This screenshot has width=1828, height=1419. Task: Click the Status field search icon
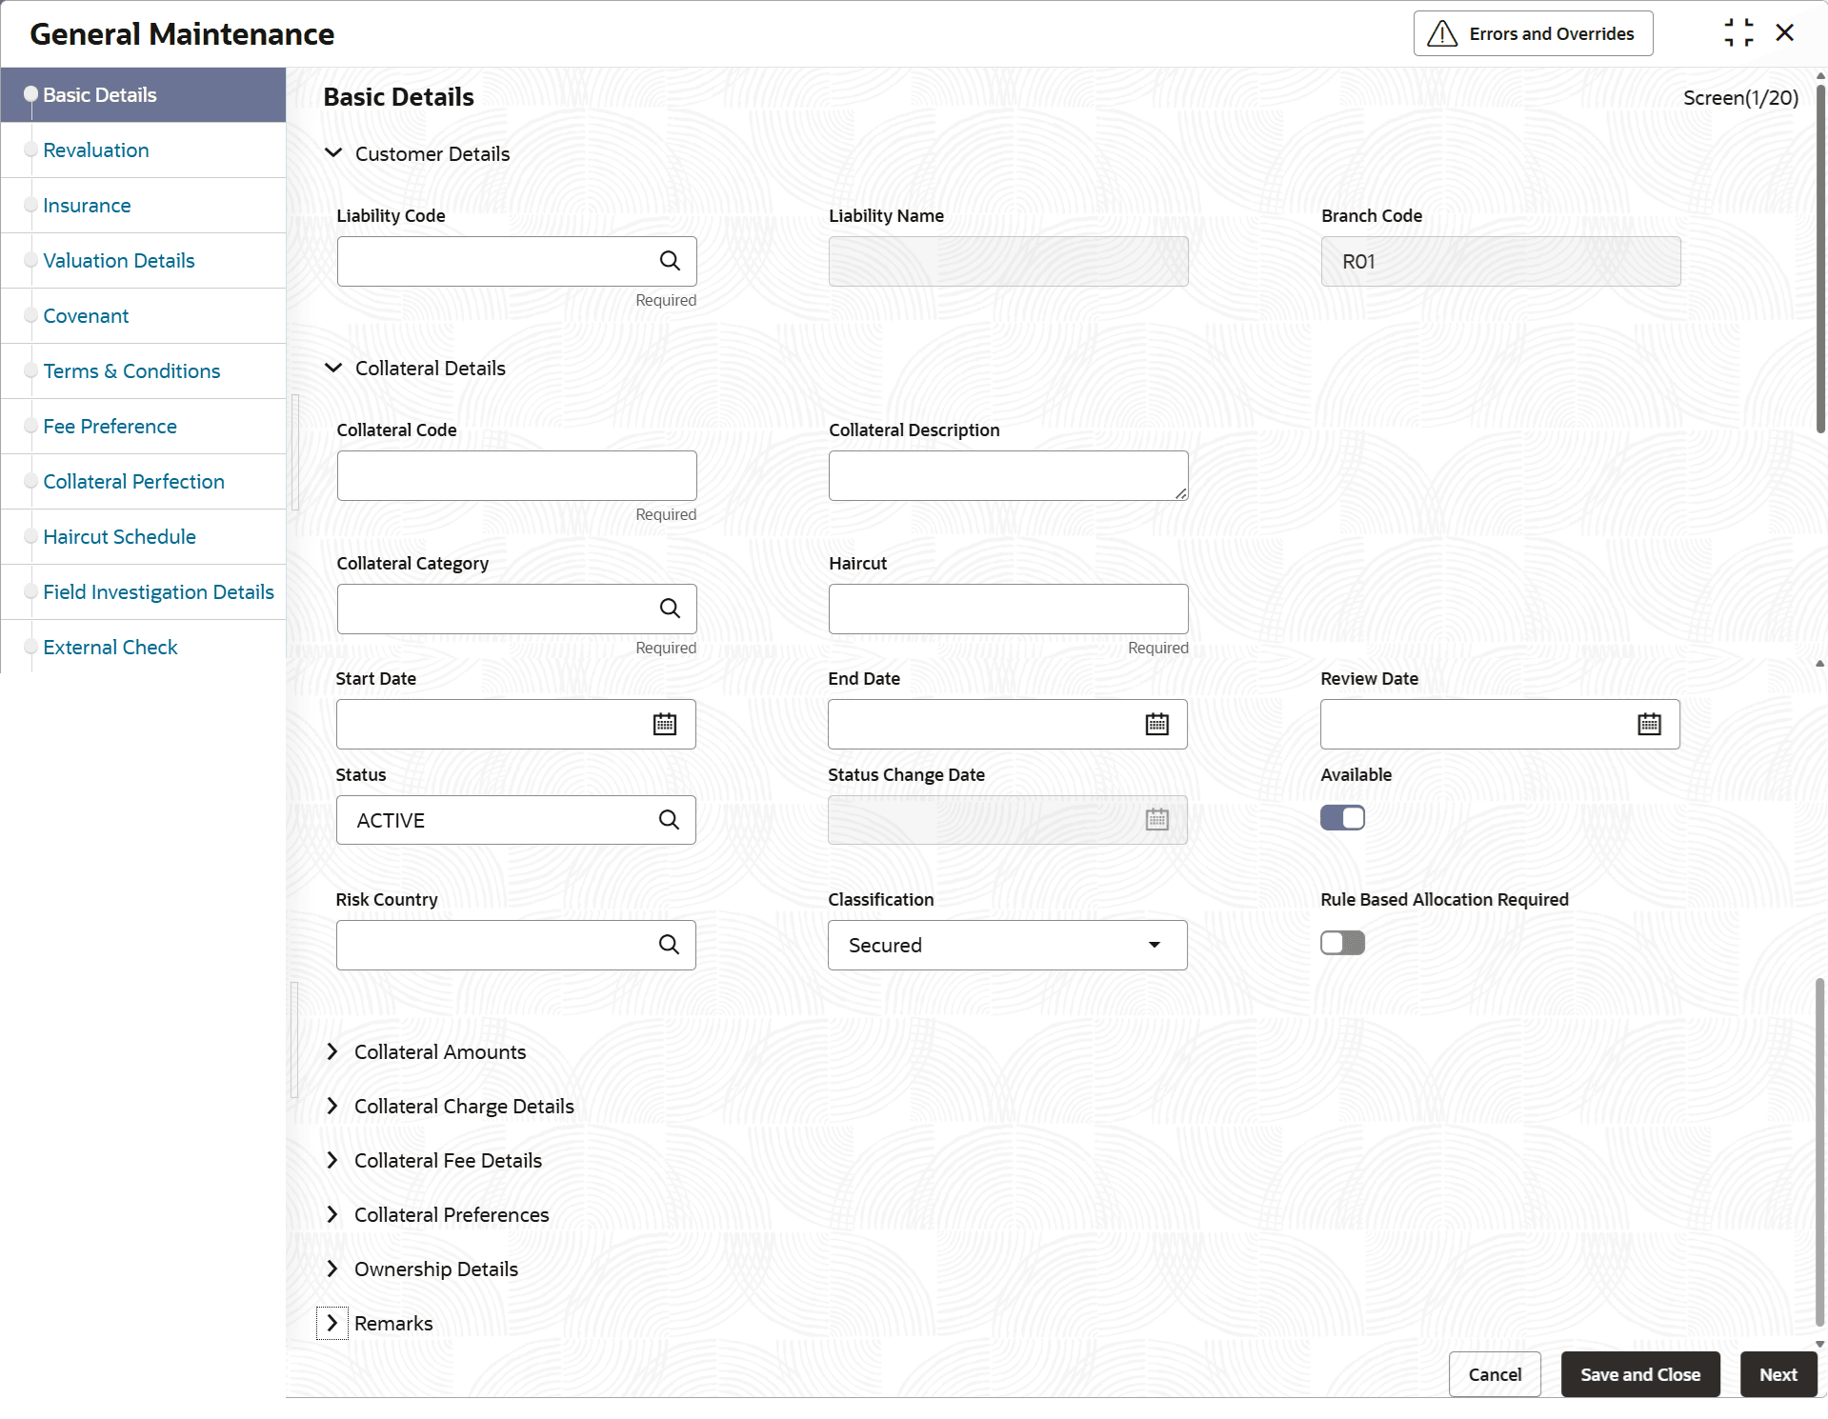[x=669, y=820]
